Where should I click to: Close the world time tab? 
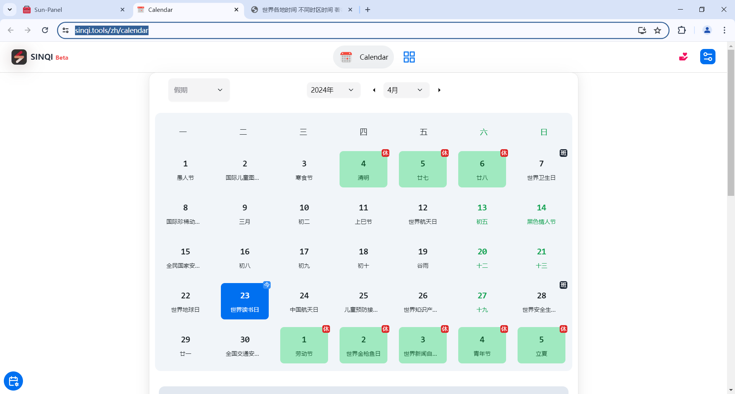[x=350, y=10]
